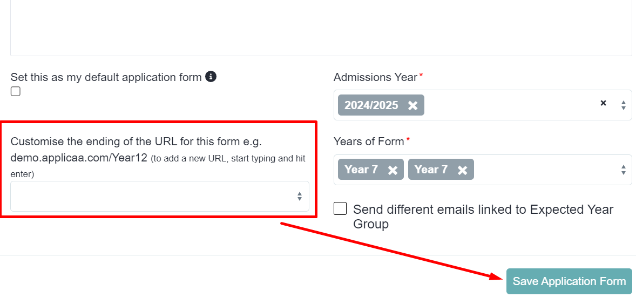
Task: Click empty space inside Admissions Year field
Action: (x=511, y=105)
